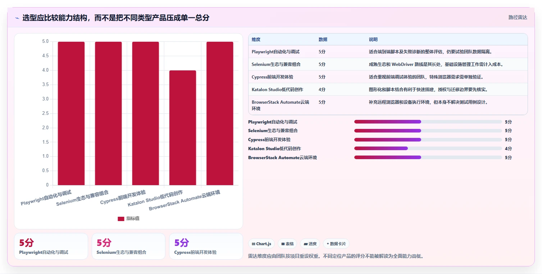Click the 4分 cell in Katalon Studio table row
The height and width of the screenshot is (274, 542).
coord(322,90)
